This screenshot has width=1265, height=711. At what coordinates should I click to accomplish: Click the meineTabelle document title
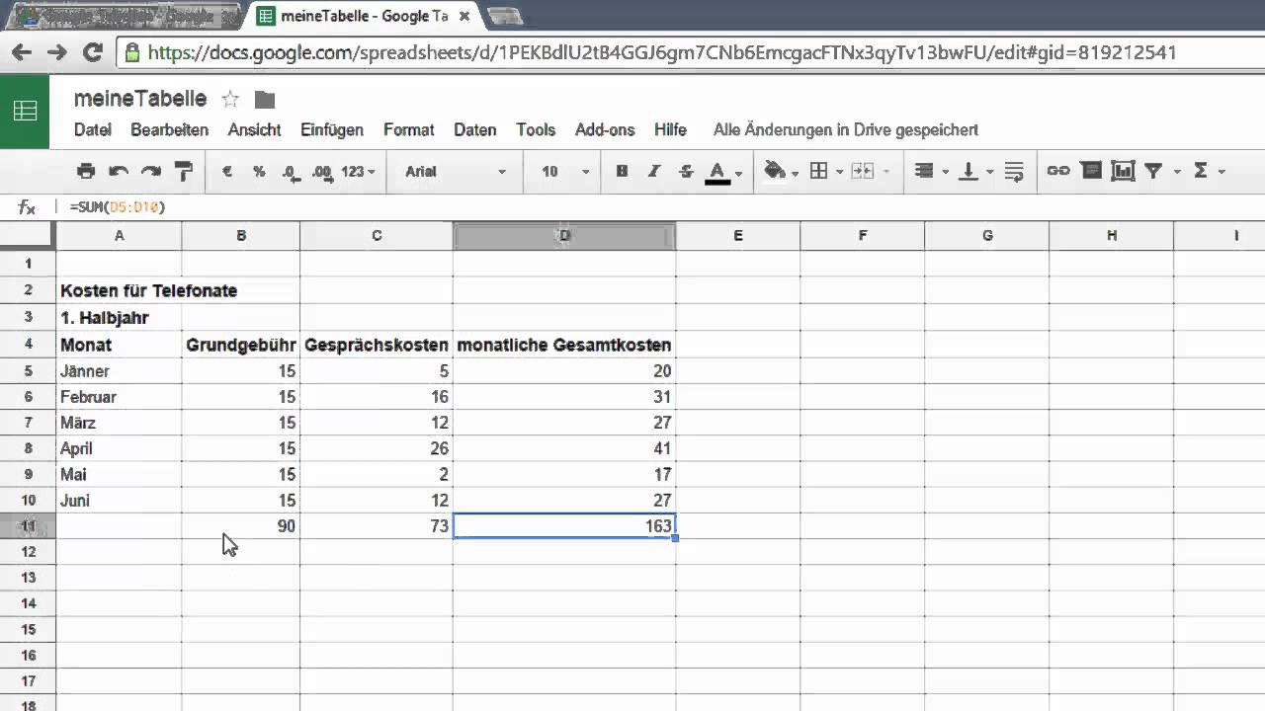(x=140, y=99)
